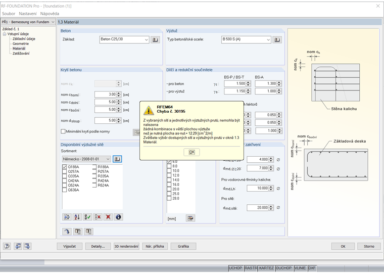Select Základní údaje in the tree

pyautogui.click(x=24, y=39)
